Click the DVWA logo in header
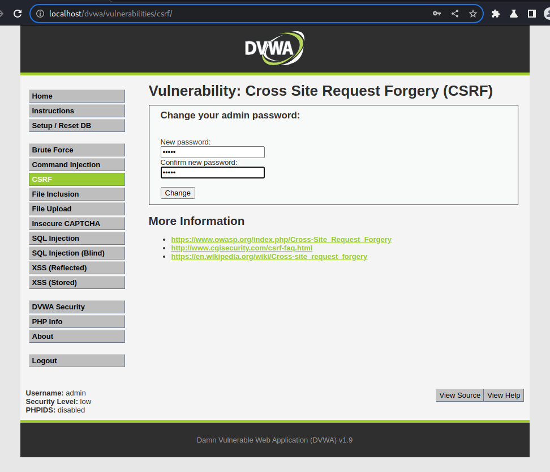The image size is (550, 472). point(274,48)
